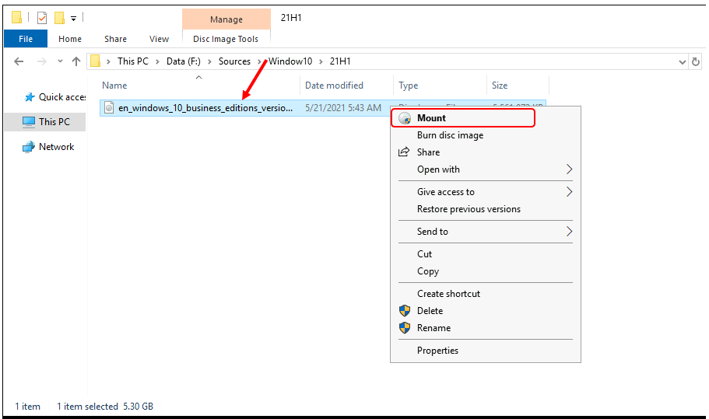
Task: Open the Disc Image Tools tab
Action: point(226,39)
